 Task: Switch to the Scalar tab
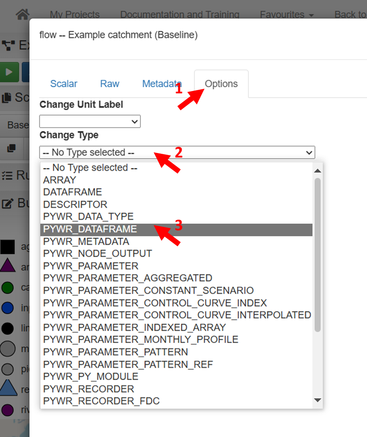[x=64, y=84]
